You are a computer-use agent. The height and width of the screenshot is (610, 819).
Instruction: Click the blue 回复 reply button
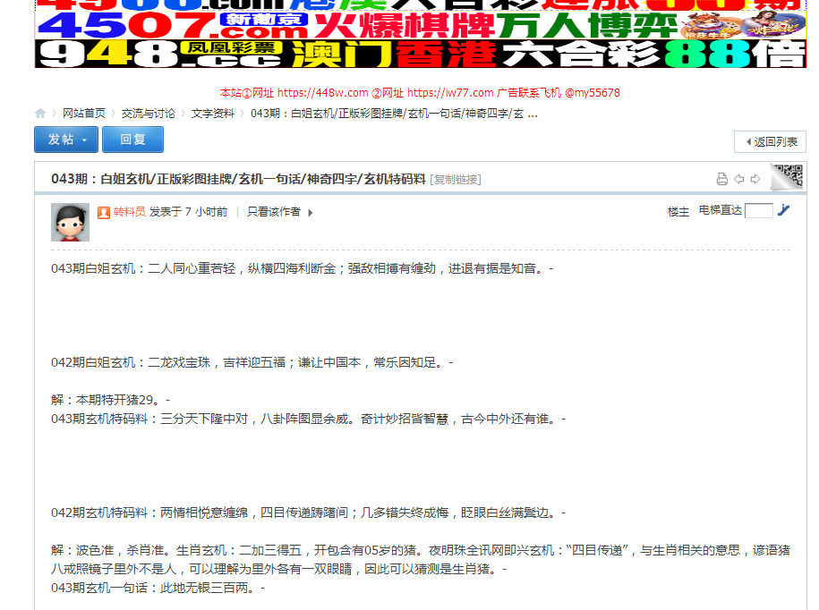pyautogui.click(x=132, y=140)
